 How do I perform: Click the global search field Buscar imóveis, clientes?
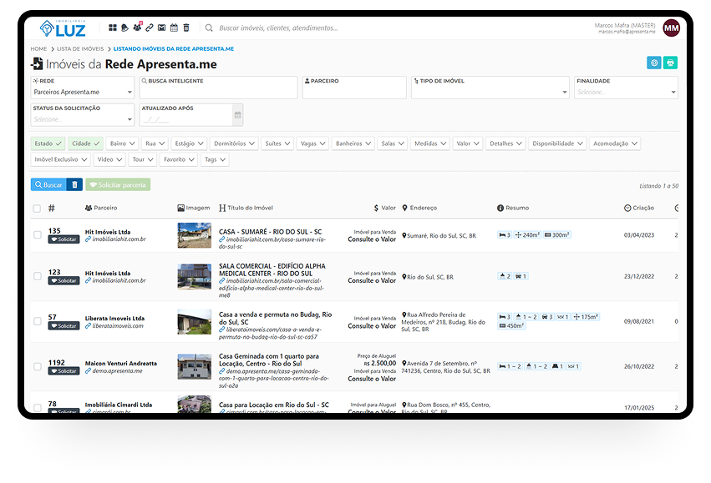tap(278, 28)
